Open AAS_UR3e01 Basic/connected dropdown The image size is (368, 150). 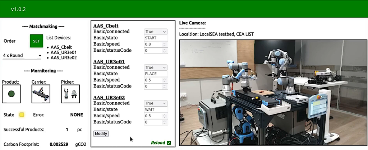156,67
